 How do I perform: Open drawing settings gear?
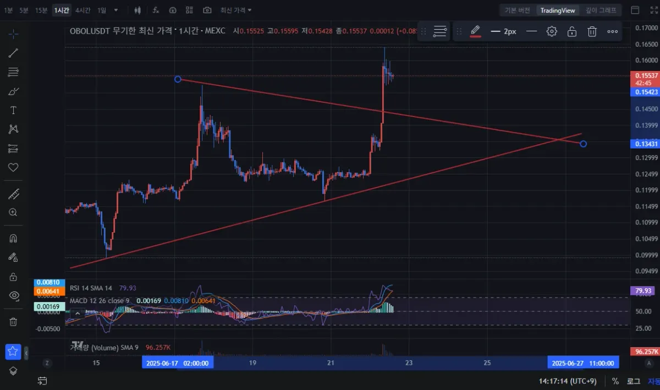[x=552, y=31]
